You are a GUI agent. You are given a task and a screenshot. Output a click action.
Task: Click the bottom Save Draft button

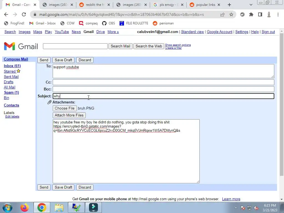click(x=64, y=187)
